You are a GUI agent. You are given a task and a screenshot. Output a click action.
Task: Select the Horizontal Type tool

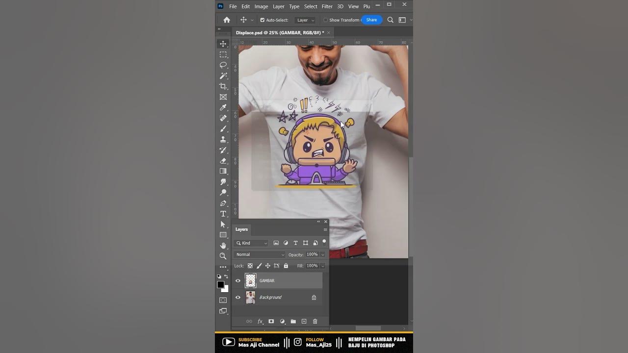tap(223, 214)
